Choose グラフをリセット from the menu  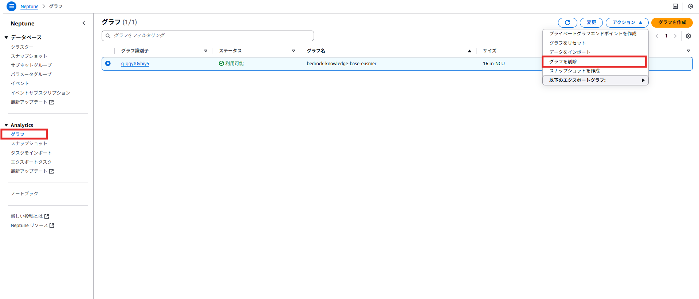(x=567, y=43)
